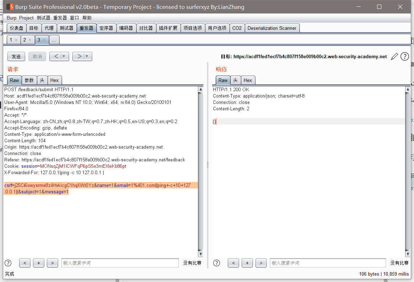This screenshot has width=414, height=282.
Task: Click the help icon below the response editor
Action: 216,263
